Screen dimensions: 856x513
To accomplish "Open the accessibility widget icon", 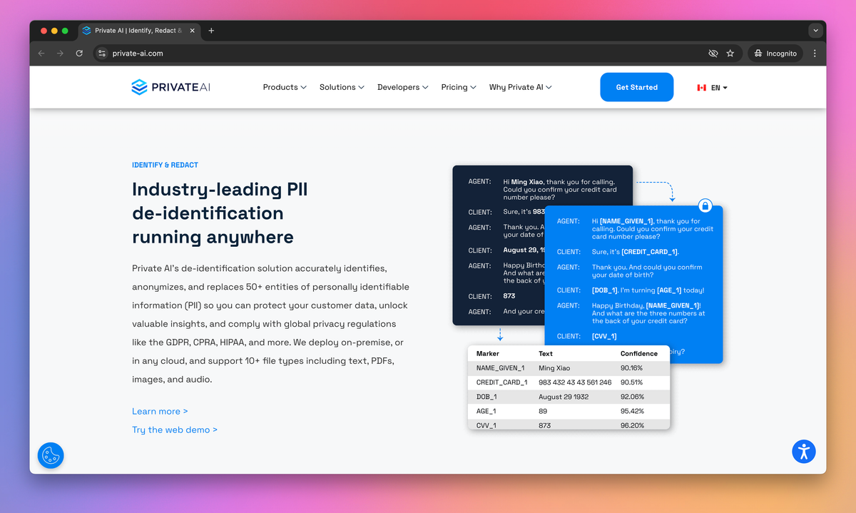I will pos(804,451).
